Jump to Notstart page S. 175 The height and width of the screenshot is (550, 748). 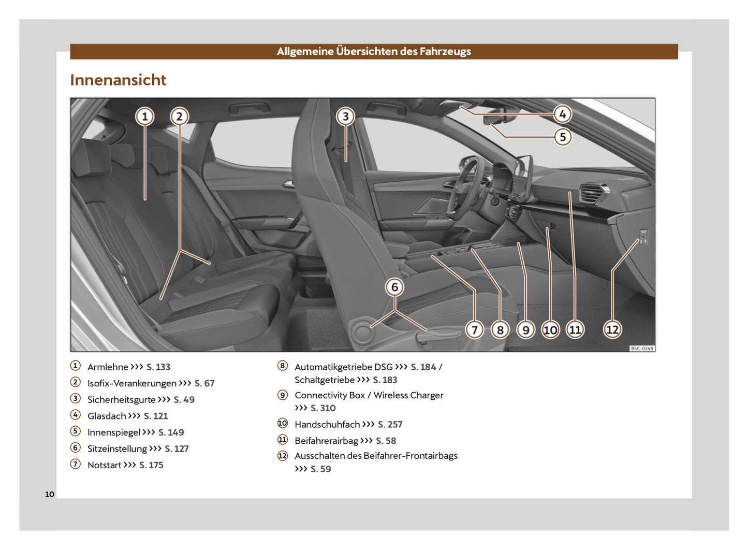[x=151, y=466]
